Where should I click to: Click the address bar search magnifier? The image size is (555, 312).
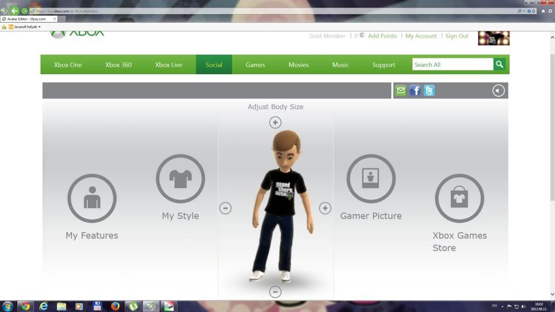[520, 11]
